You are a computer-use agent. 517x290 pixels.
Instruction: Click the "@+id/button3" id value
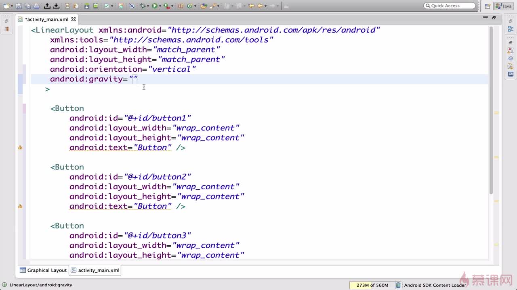157,236
